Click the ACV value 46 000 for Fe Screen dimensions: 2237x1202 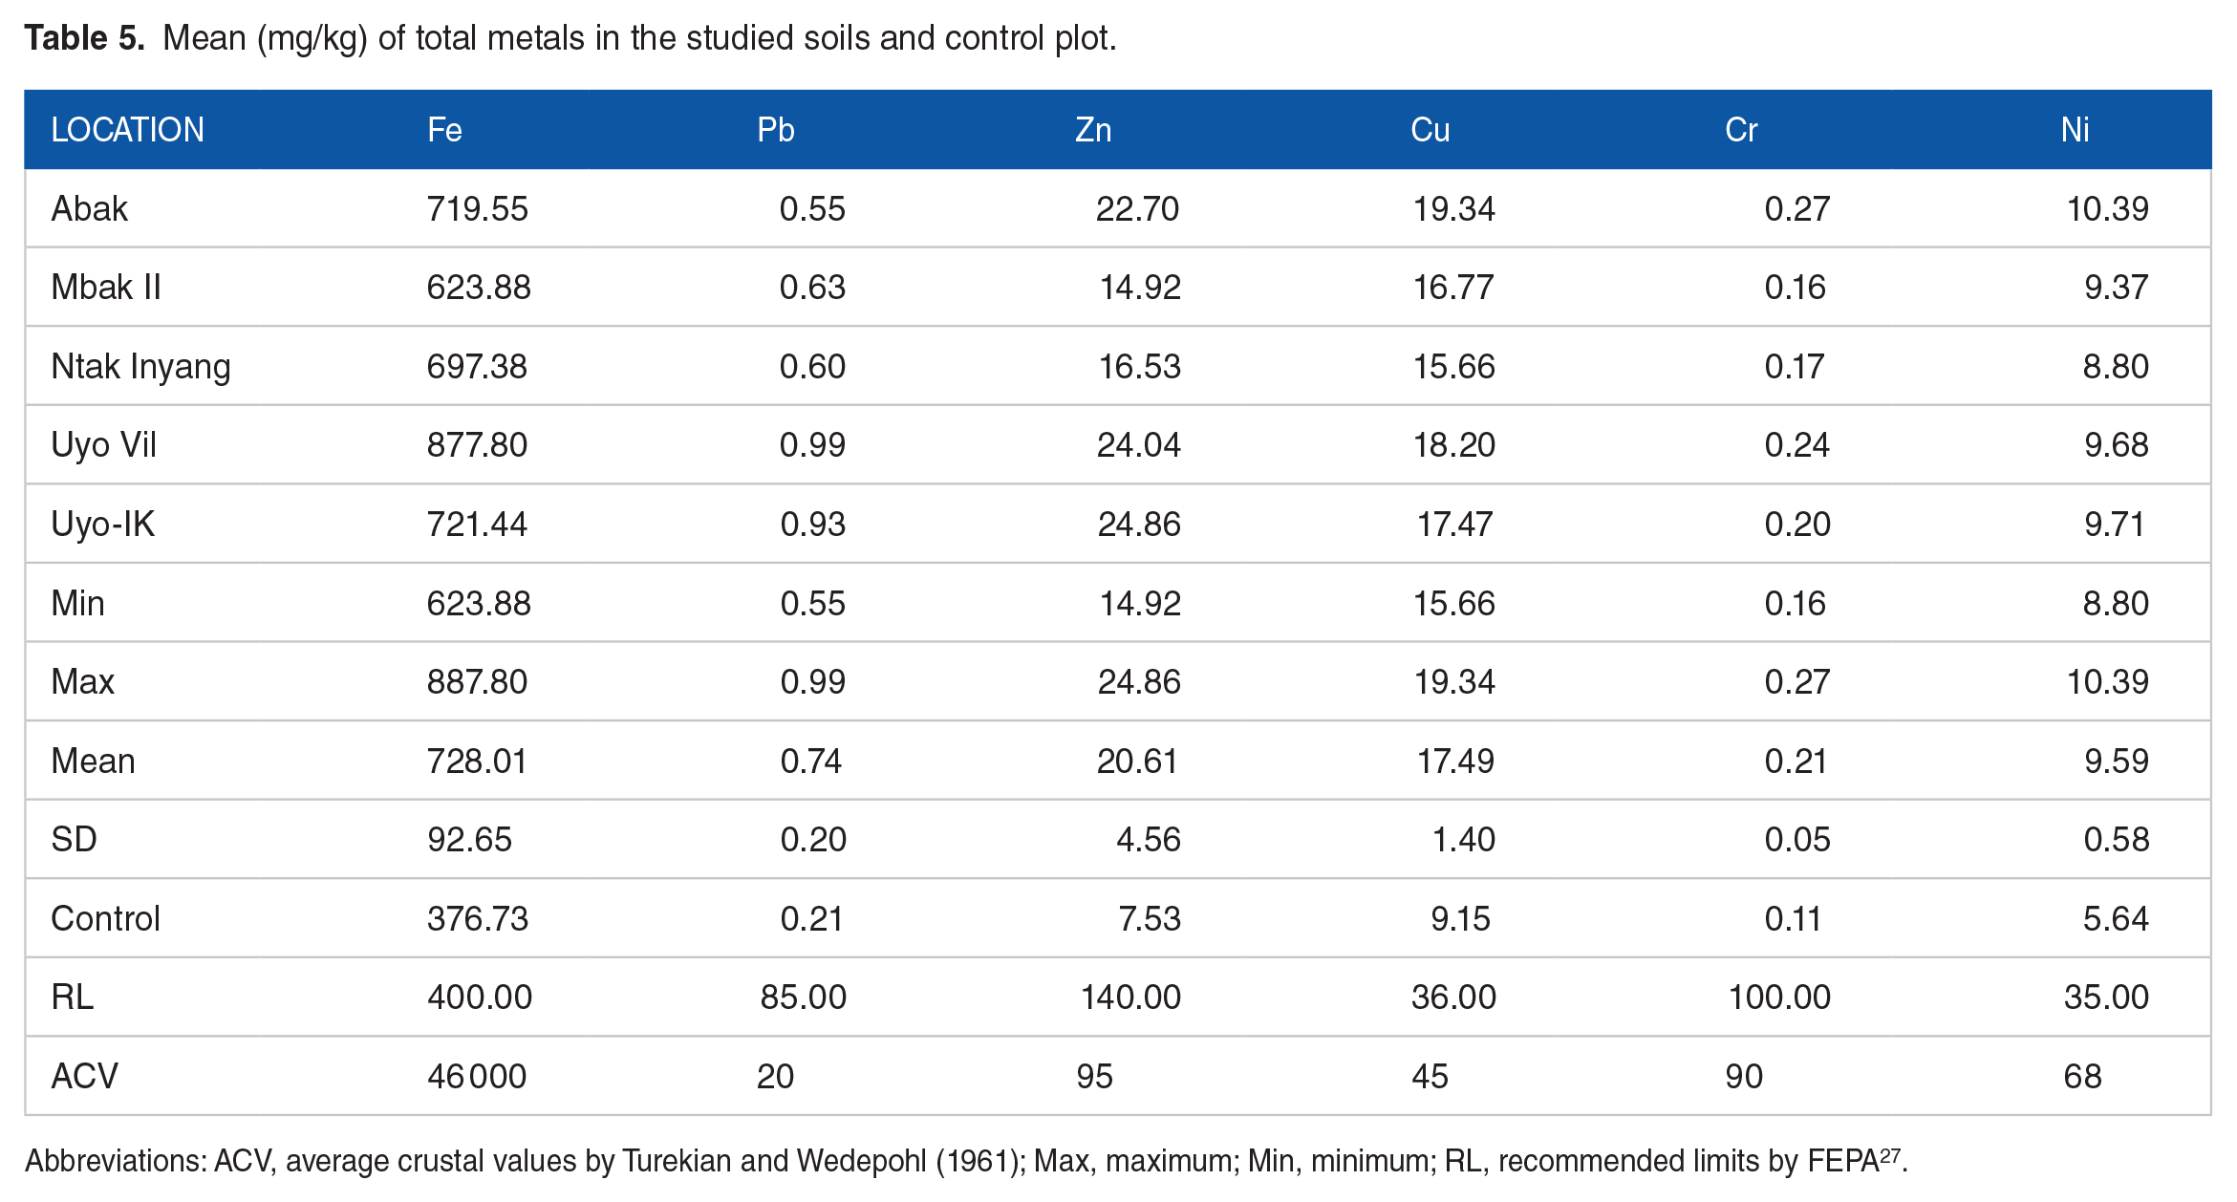coord(477,1077)
